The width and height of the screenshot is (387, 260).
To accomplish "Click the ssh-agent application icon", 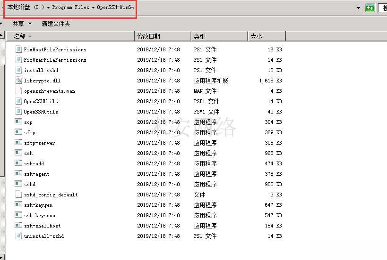I will [x=18, y=173].
